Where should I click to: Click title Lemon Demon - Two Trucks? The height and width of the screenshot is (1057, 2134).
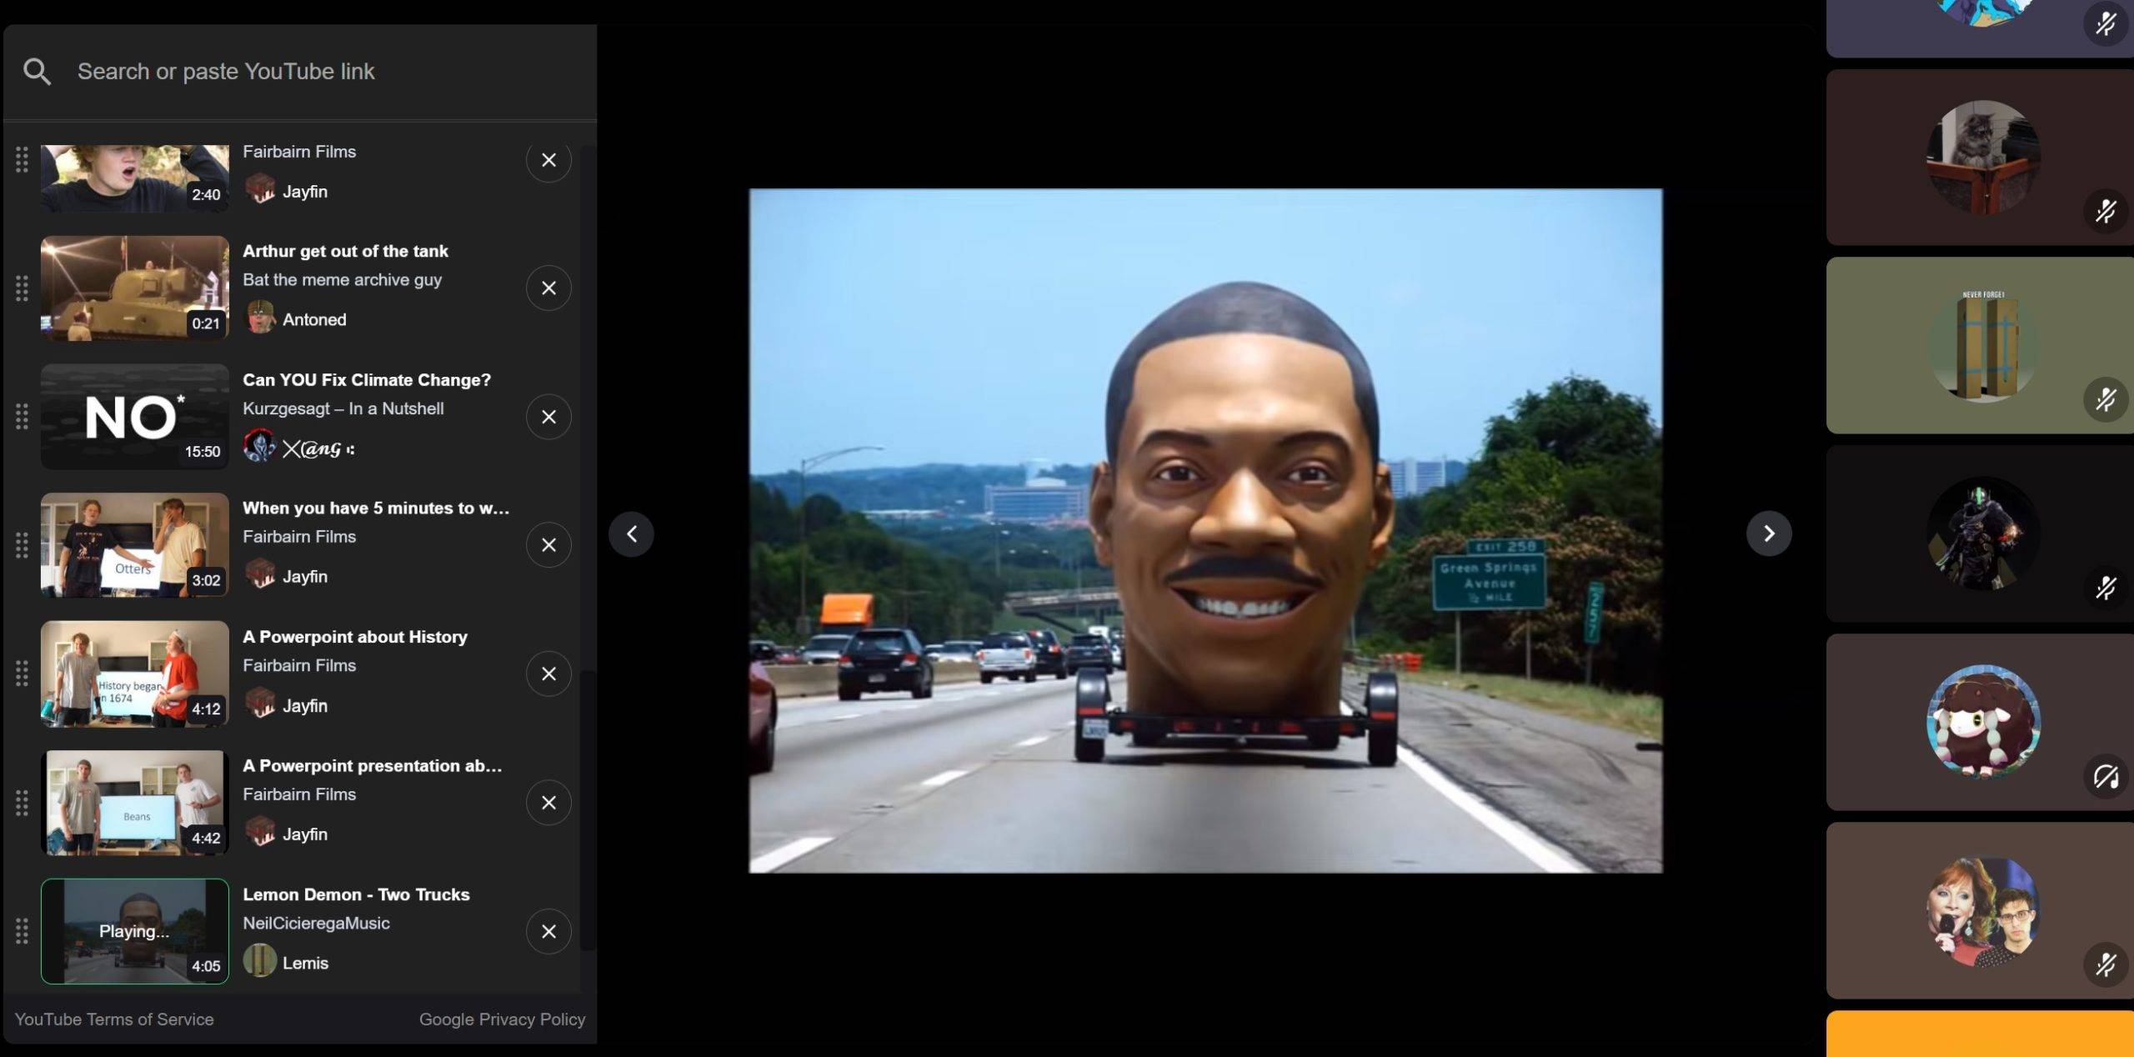tap(356, 894)
